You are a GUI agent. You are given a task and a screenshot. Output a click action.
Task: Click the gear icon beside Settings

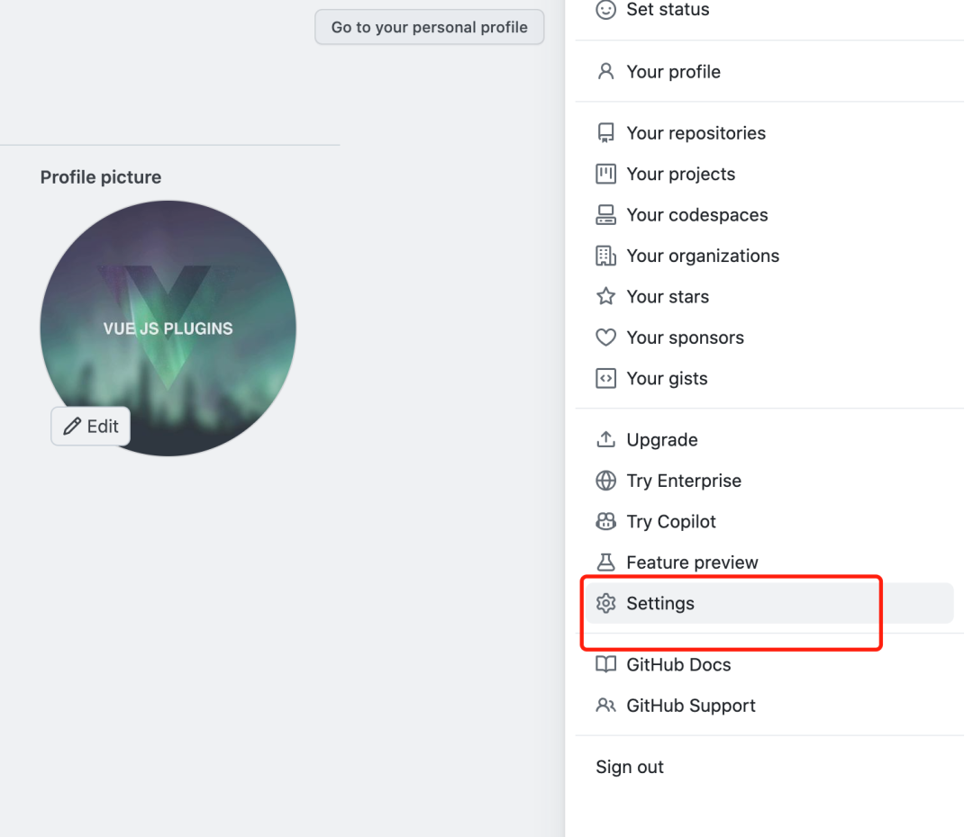(x=606, y=603)
